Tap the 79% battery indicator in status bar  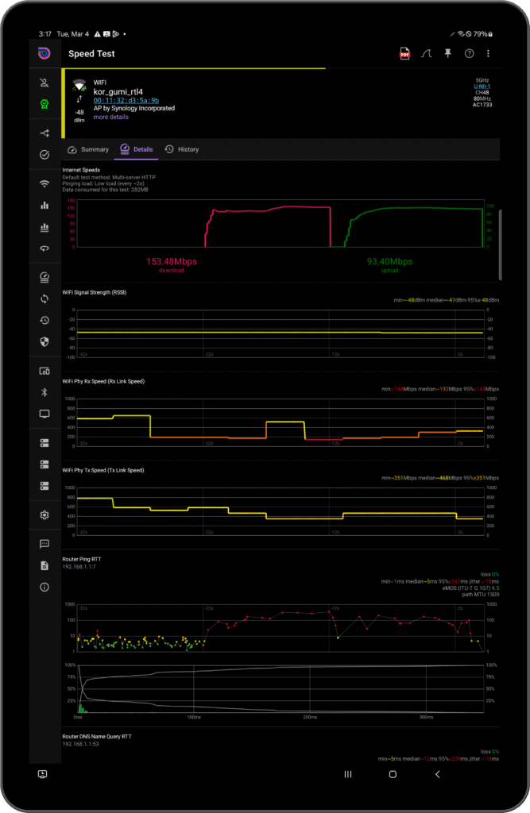coord(483,34)
